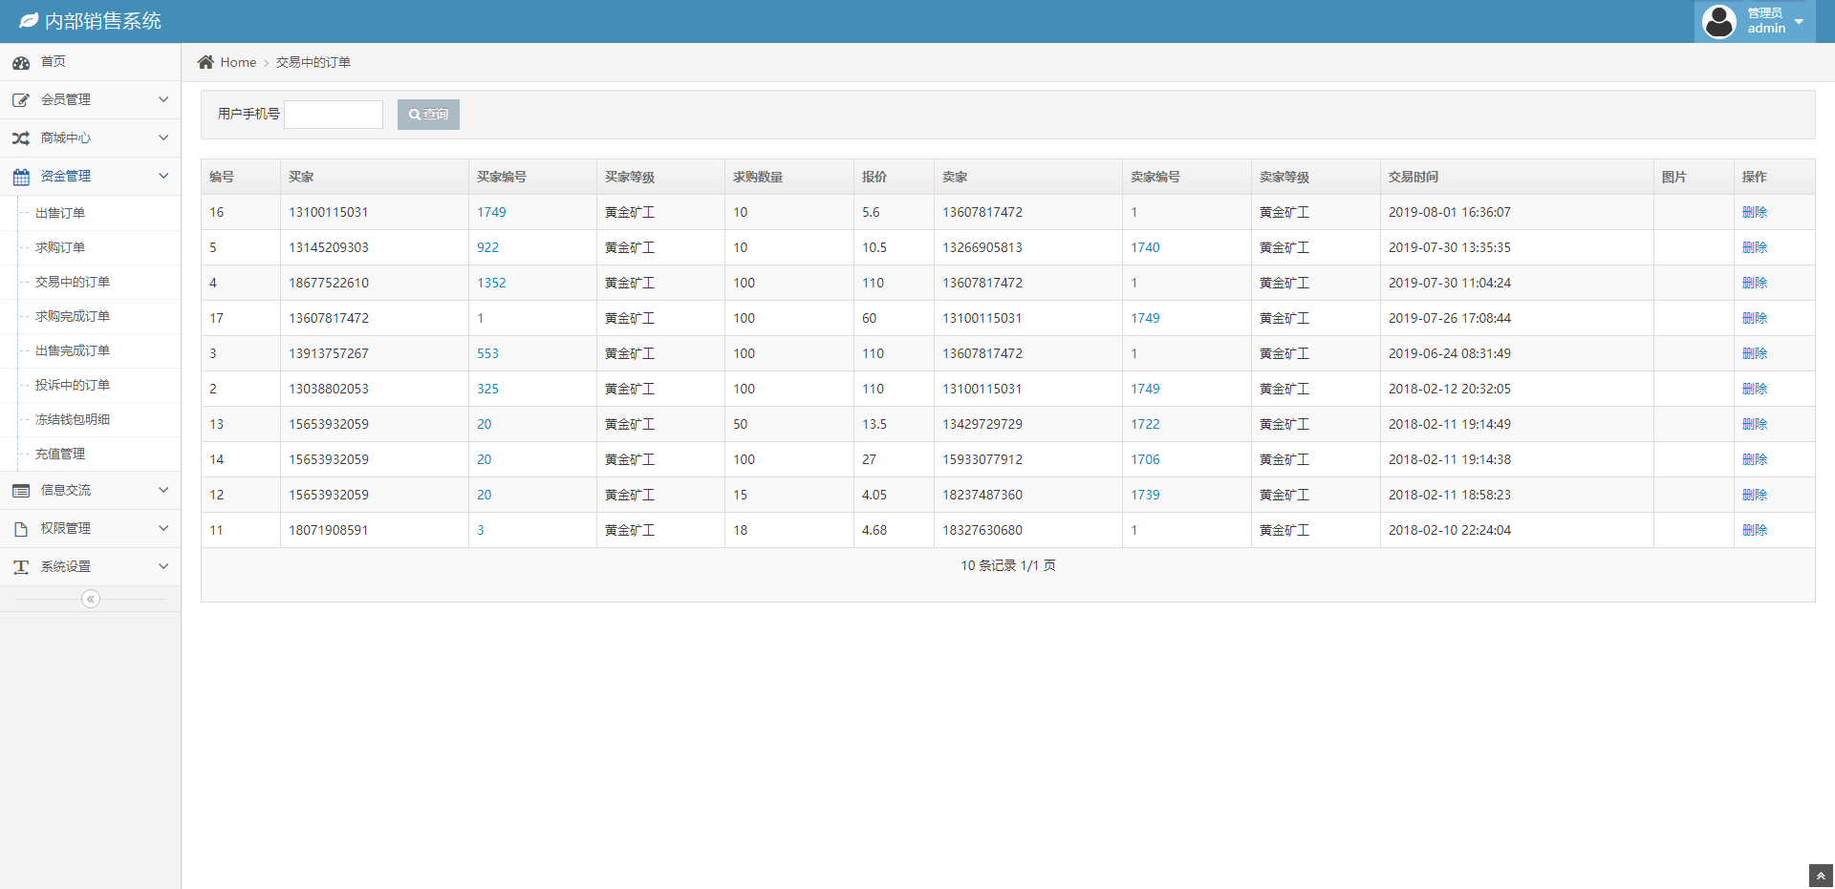The image size is (1835, 889).
Task: Open the admin account dropdown arrow
Action: pos(1799,22)
